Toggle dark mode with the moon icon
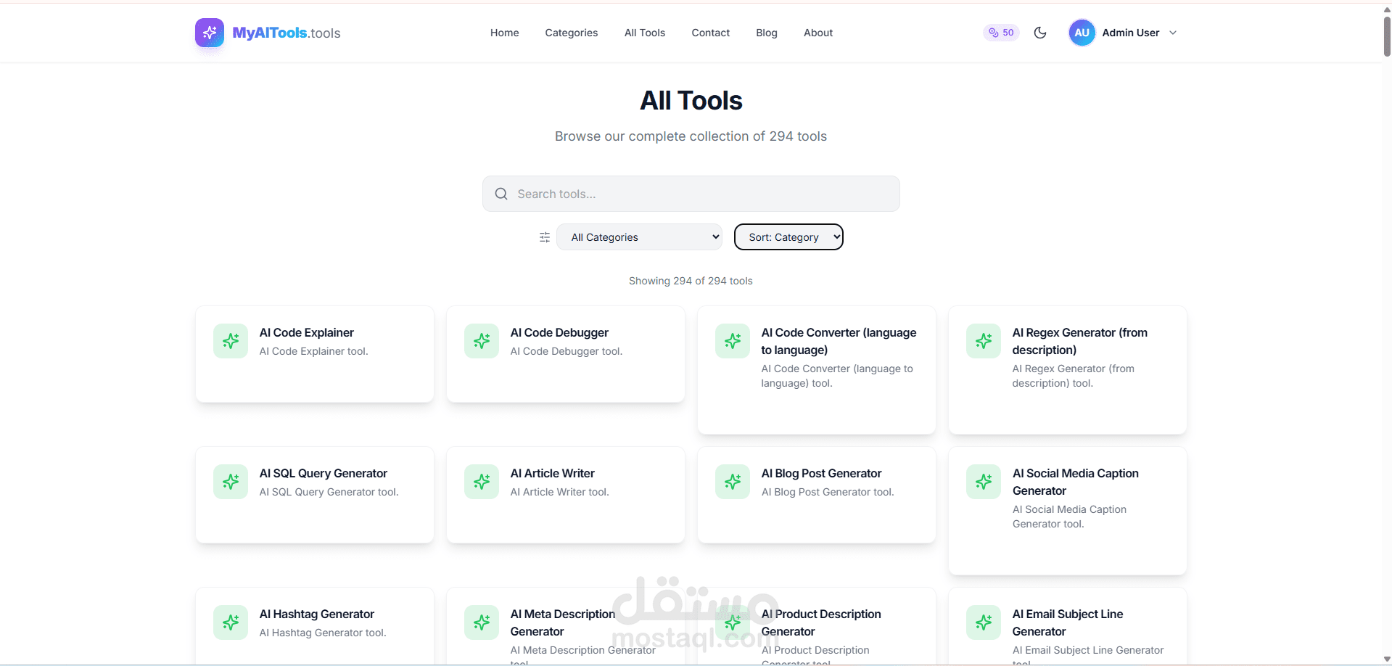 [x=1039, y=33]
